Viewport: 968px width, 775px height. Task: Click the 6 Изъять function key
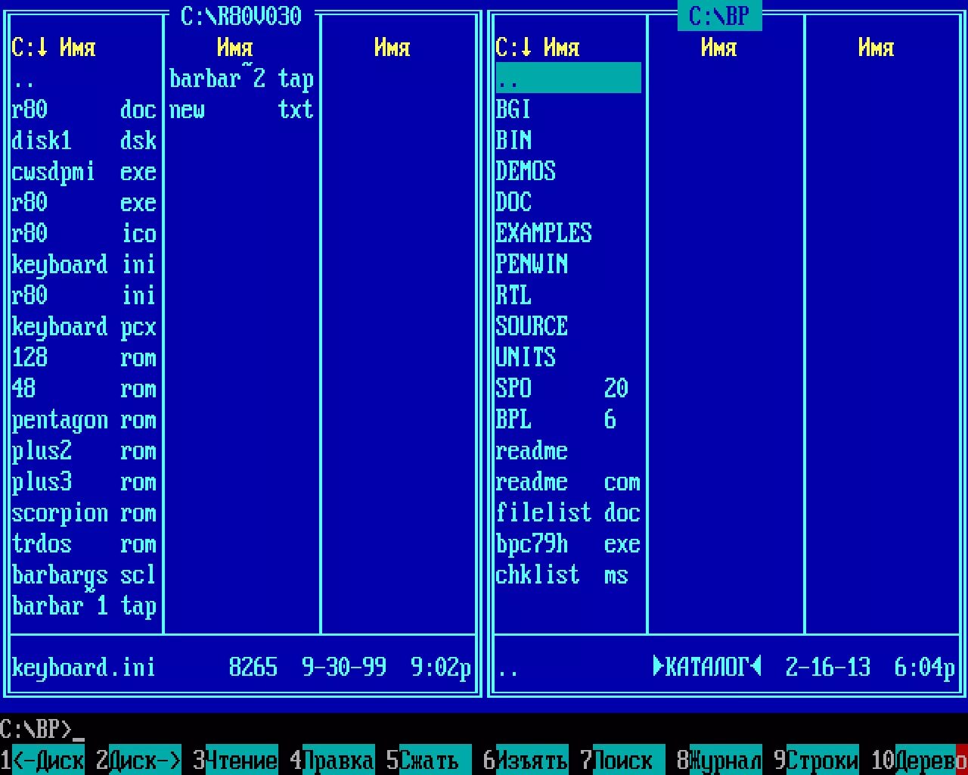[526, 760]
